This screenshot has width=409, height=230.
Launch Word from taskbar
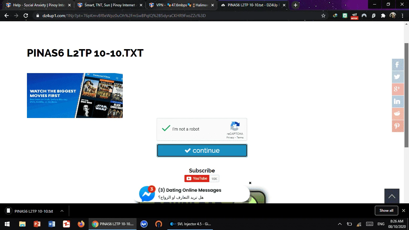(x=52, y=224)
